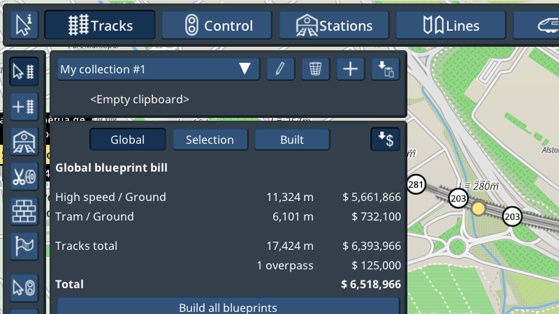
Task: Click the paste to clipboard icon
Action: [385, 69]
